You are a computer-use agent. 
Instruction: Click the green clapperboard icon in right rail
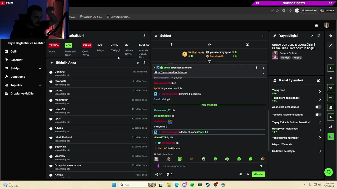point(331,136)
